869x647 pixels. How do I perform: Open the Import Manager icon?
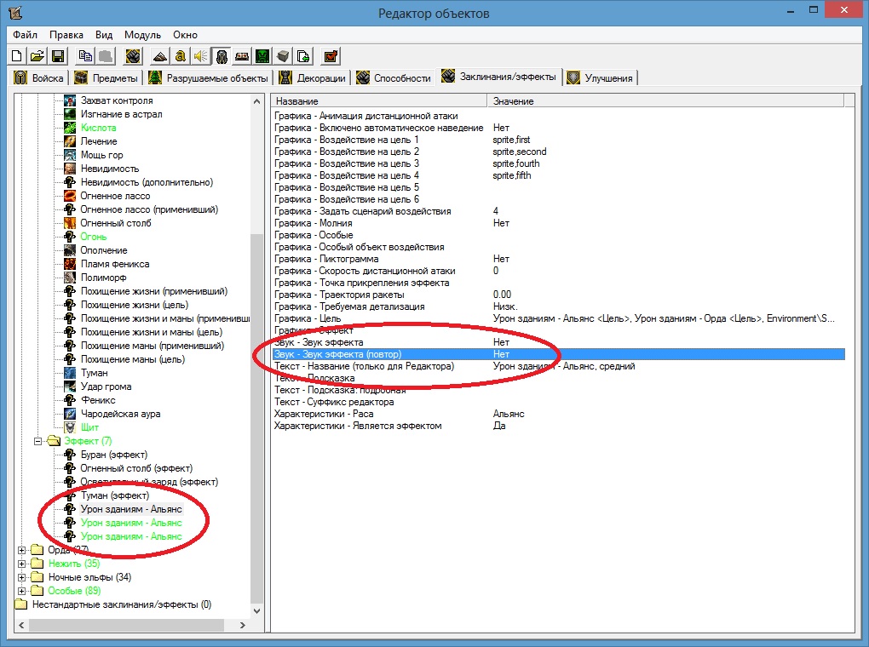pos(303,56)
